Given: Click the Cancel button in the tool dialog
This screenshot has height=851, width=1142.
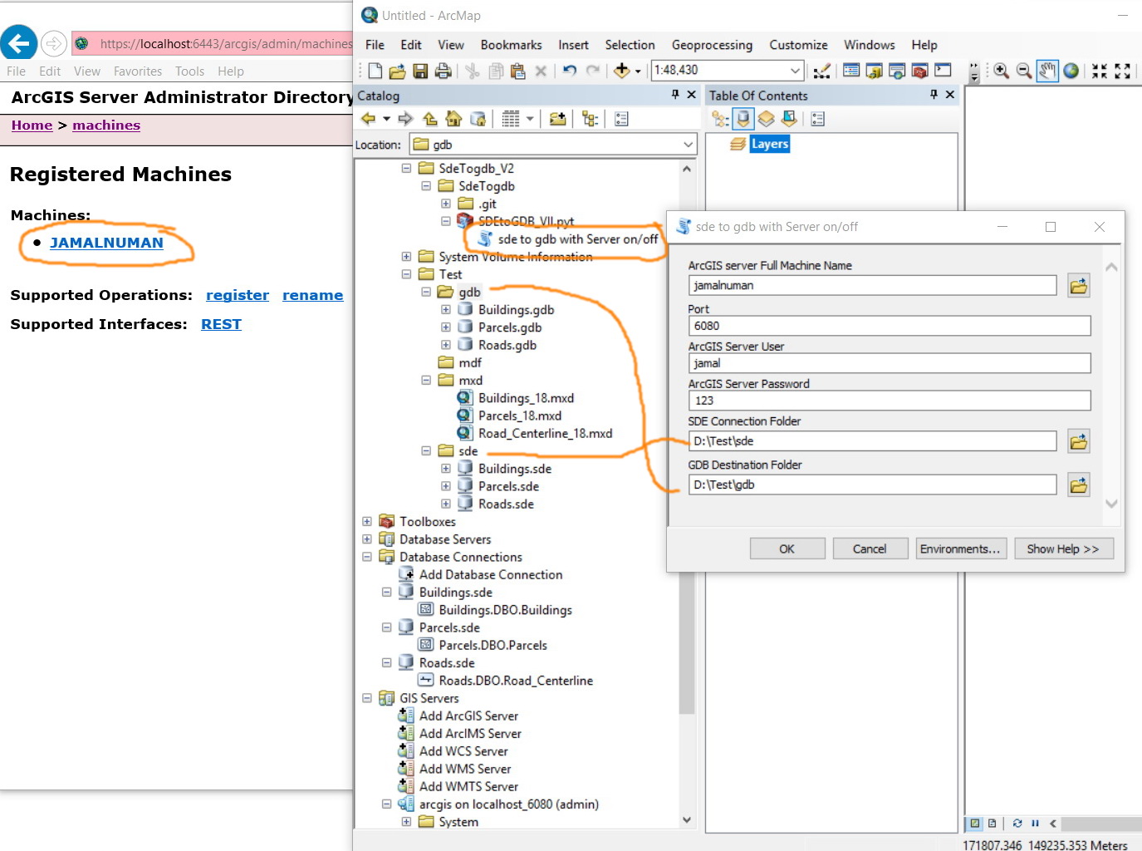Looking at the screenshot, I should [x=870, y=548].
